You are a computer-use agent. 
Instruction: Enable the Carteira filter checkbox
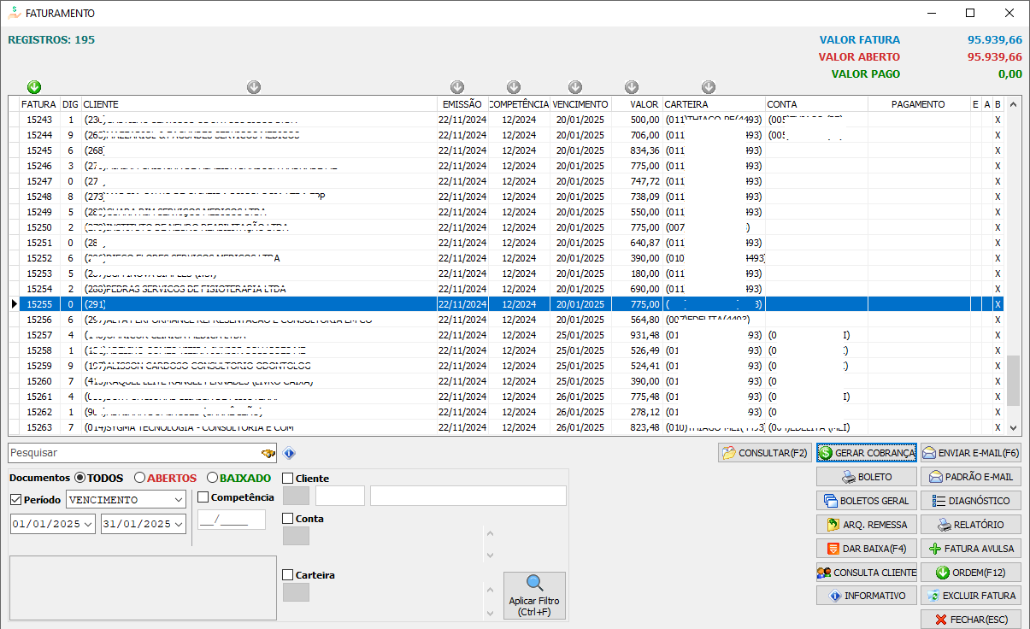click(288, 575)
